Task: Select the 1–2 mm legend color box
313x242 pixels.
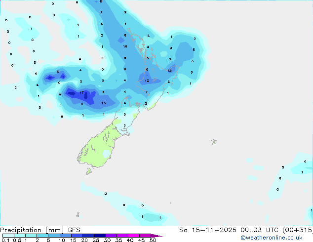Action: pyautogui.click(x=31, y=236)
